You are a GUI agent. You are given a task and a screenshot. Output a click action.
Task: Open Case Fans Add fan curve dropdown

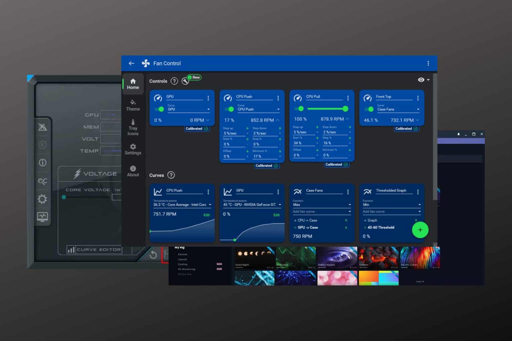coord(322,212)
